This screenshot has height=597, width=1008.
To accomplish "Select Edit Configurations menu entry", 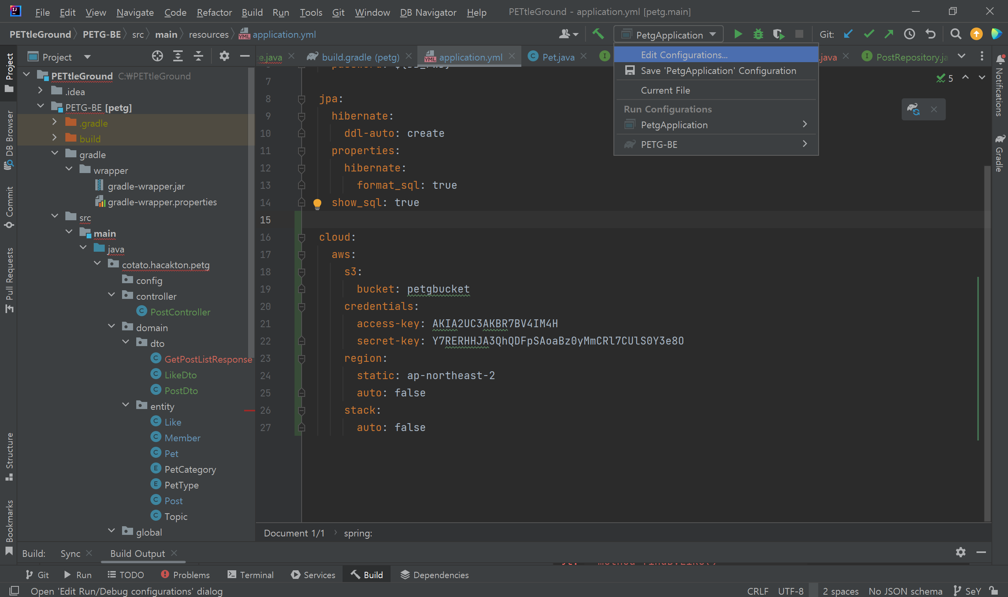I will (x=684, y=55).
